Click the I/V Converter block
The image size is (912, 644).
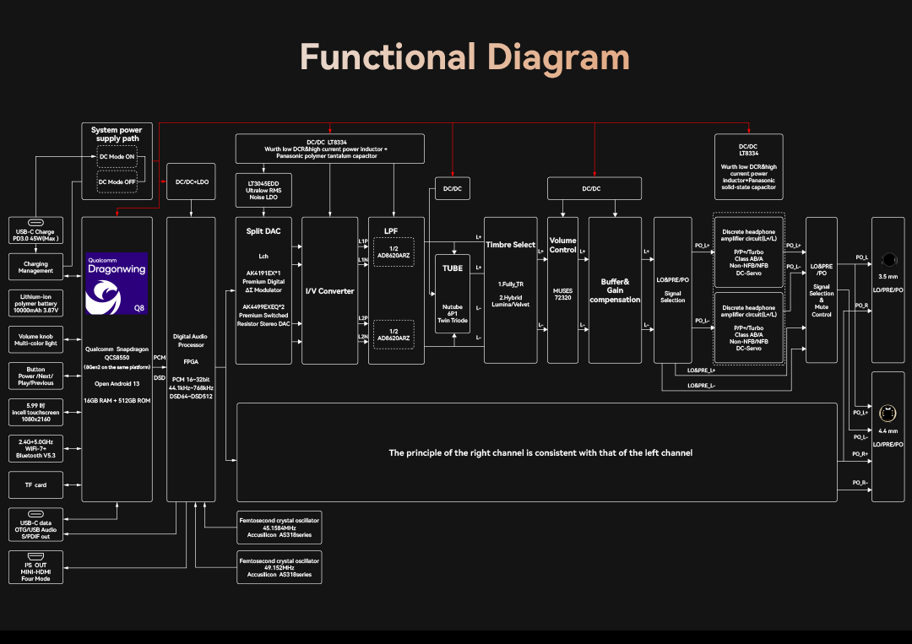pyautogui.click(x=330, y=290)
